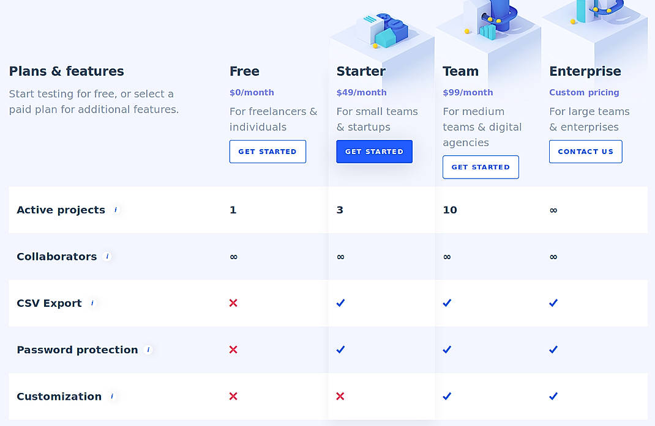Click the Team column header
This screenshot has height=426, width=655.
460,71
